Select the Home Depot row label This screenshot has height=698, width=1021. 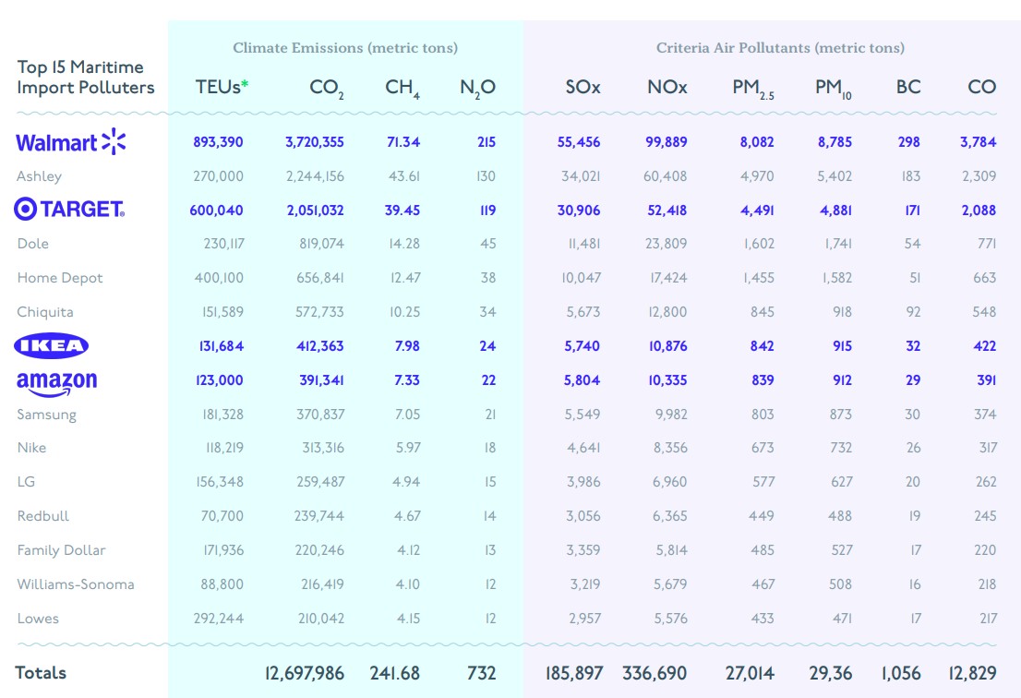[60, 278]
